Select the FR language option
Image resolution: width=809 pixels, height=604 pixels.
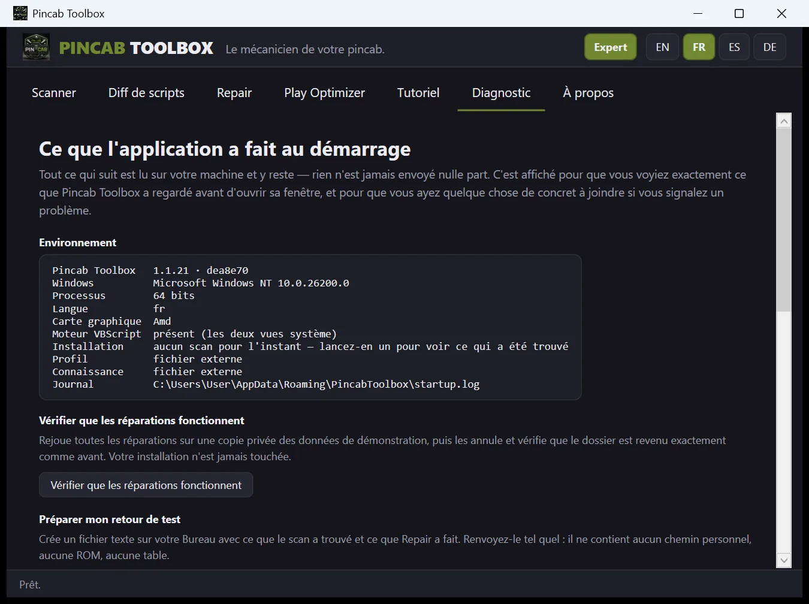[699, 47]
